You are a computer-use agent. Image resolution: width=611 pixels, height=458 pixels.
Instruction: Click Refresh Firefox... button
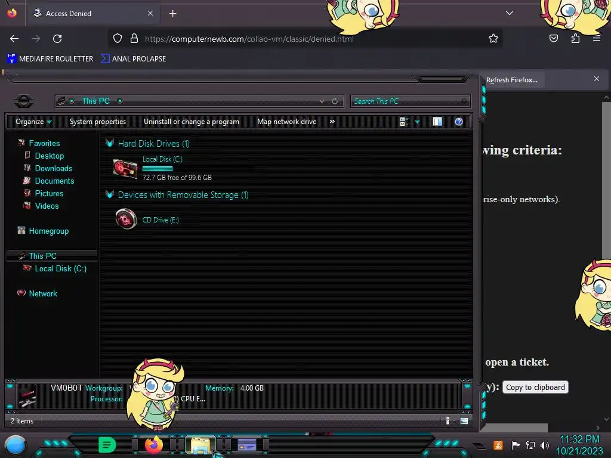click(x=511, y=80)
